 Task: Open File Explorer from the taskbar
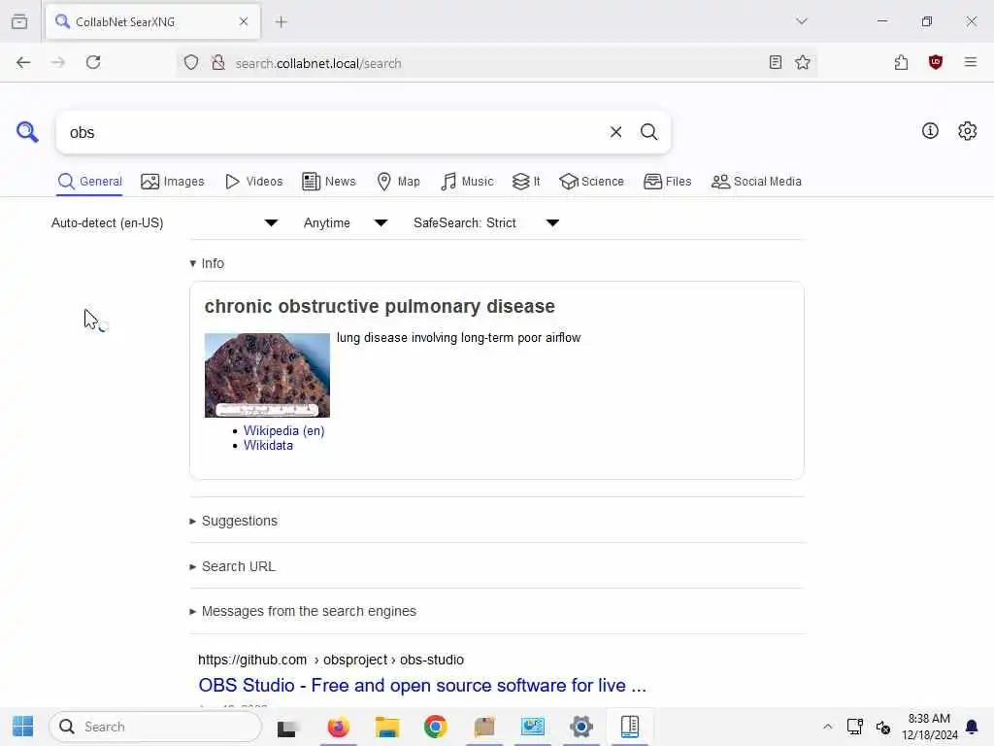386,727
